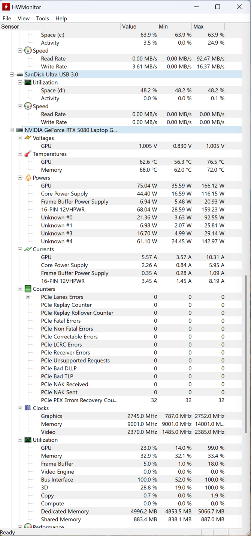Click the Voltages lightning icon under NVIDIA GPU
The width and height of the screenshot is (251, 536).
tap(28, 138)
